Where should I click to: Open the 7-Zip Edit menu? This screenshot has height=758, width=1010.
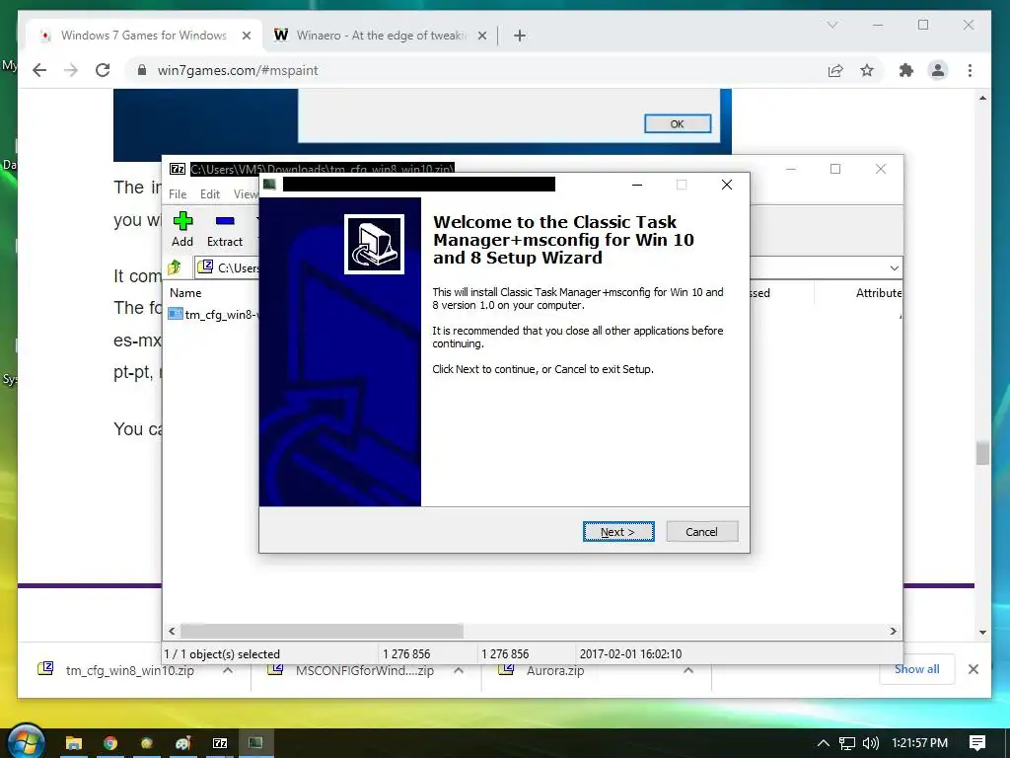pos(210,194)
